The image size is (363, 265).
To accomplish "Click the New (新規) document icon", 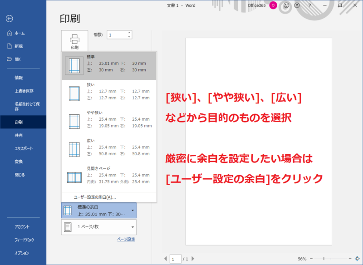I will 10,46.
